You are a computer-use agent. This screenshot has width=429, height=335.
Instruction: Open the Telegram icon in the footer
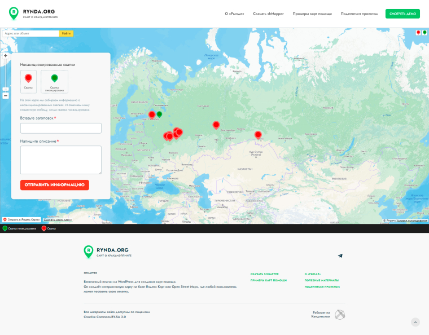[x=340, y=255]
